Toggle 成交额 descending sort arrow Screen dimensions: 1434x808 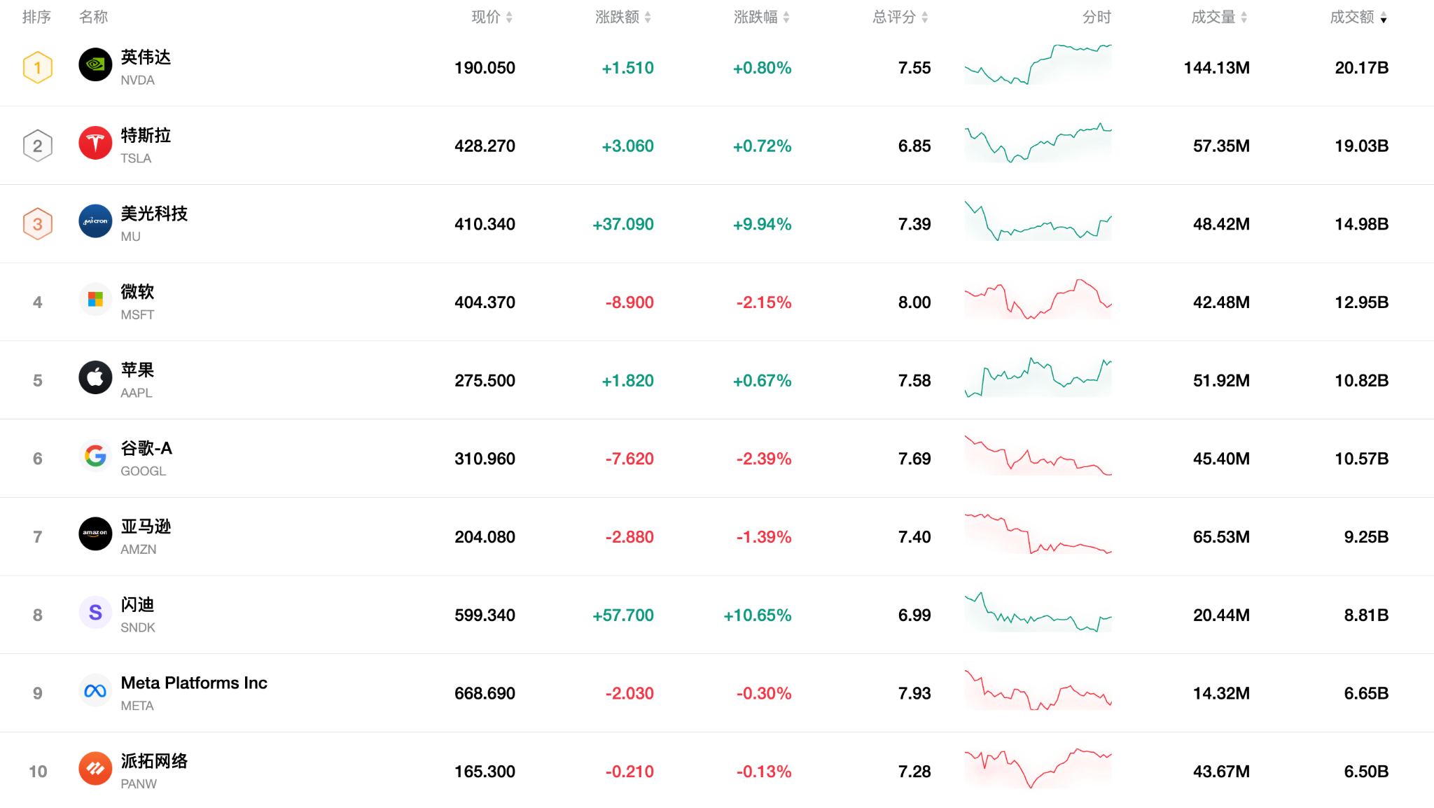click(1384, 18)
